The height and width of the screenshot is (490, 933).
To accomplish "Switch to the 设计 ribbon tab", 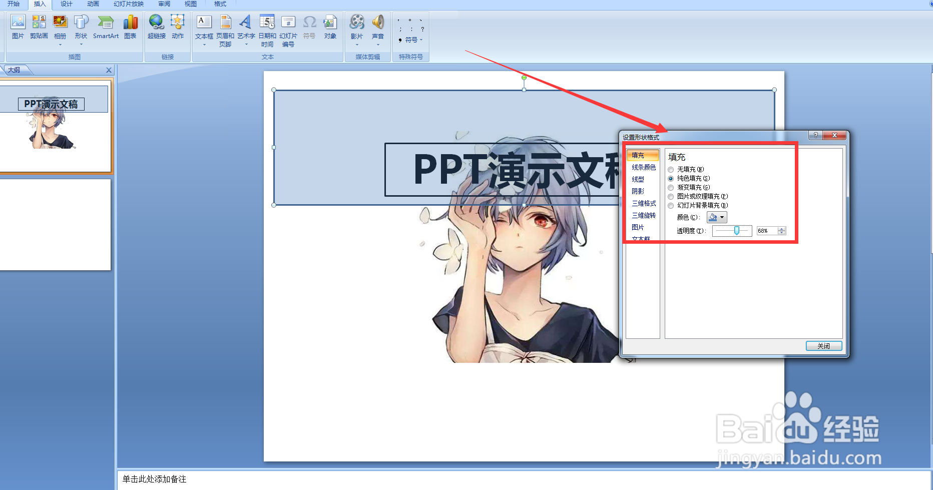I will pos(66,4).
